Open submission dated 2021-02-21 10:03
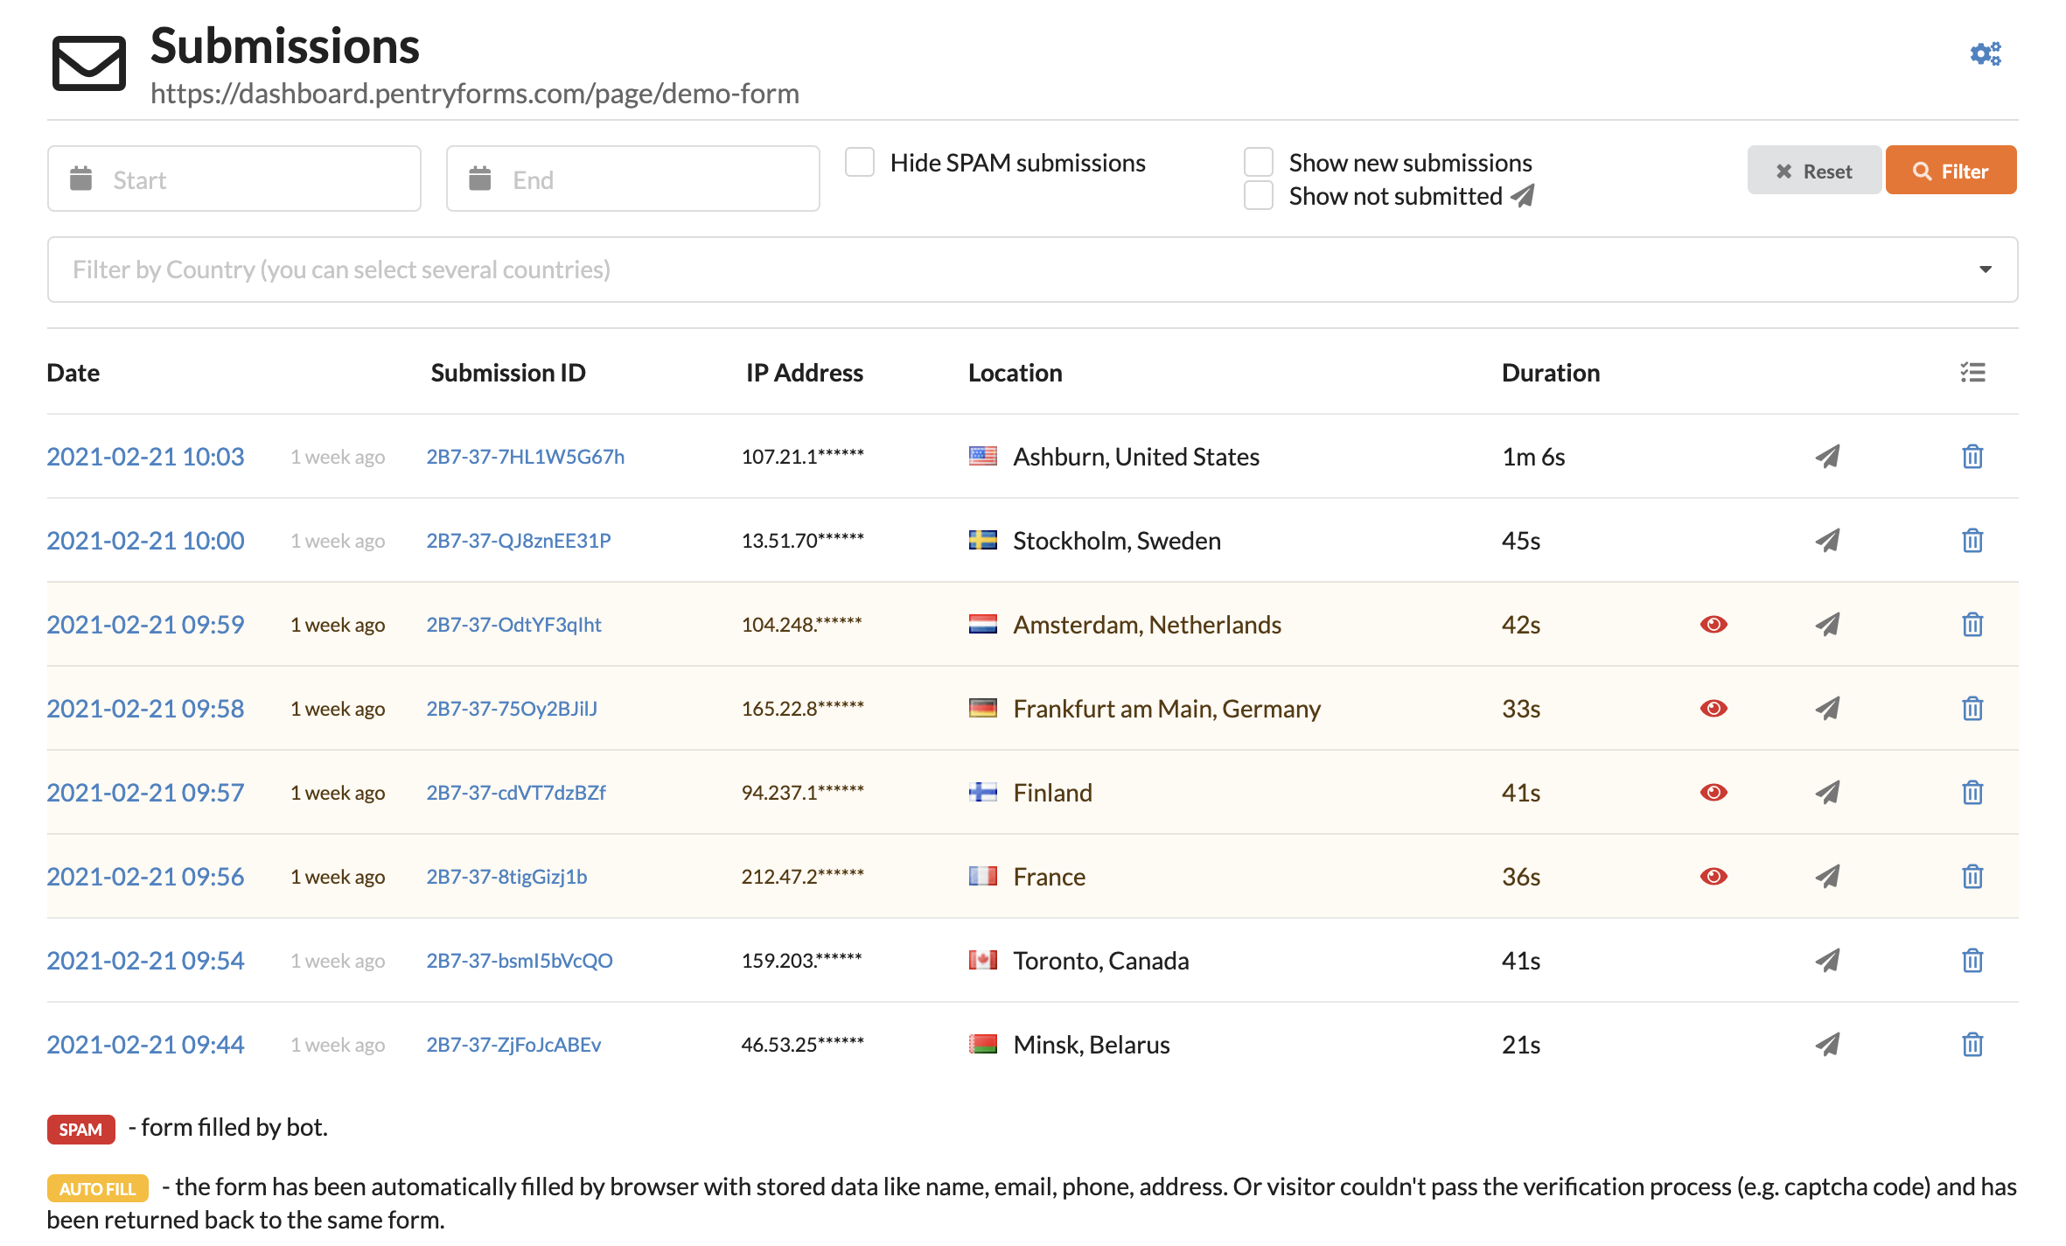2066x1246 pixels. click(x=145, y=457)
